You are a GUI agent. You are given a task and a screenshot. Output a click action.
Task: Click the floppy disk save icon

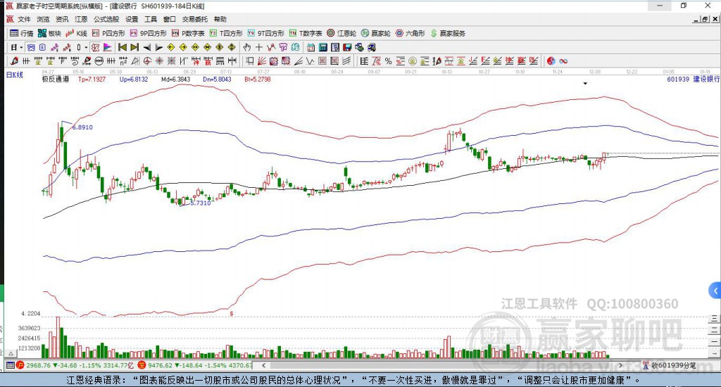347,47
